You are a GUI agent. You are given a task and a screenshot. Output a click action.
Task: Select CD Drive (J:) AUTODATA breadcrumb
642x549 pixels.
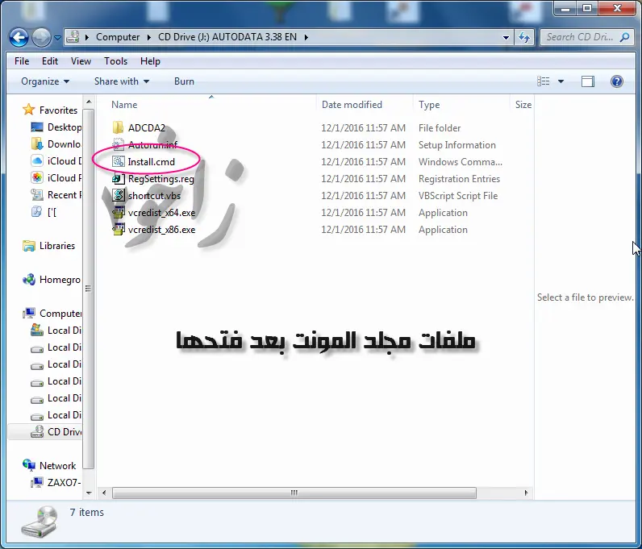coord(227,37)
